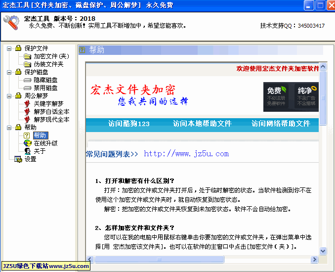Screen dimensions: 335x272
Task: Select 加密文件(夹) in the tree
Action: [x=51, y=56]
